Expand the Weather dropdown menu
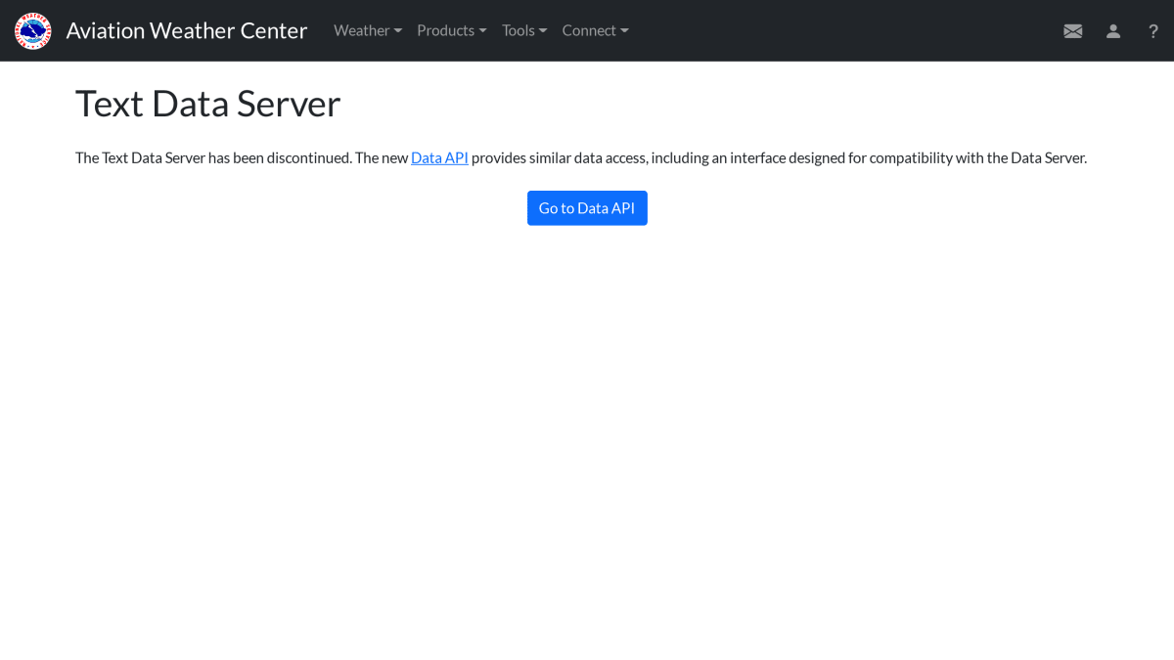1174x660 pixels. [368, 30]
